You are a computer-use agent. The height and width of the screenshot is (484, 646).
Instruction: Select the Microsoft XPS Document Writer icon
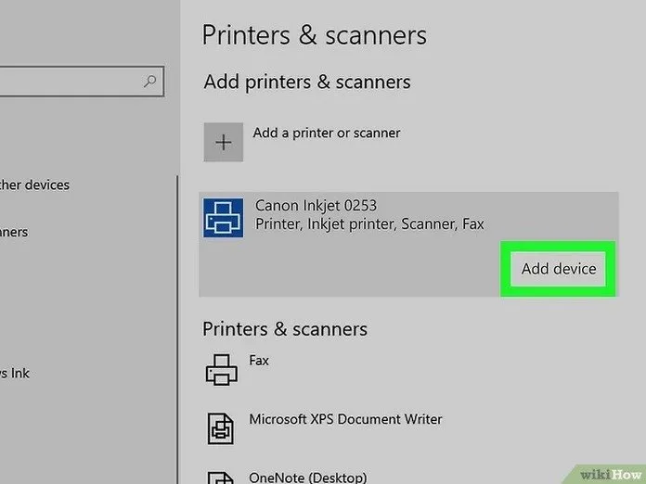222,427
